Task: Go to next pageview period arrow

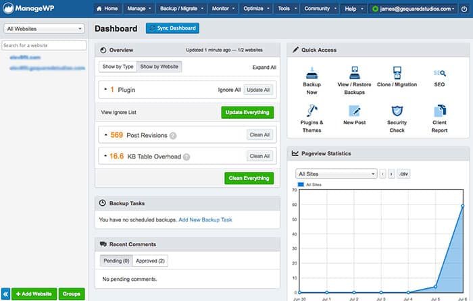Action: 391,174
